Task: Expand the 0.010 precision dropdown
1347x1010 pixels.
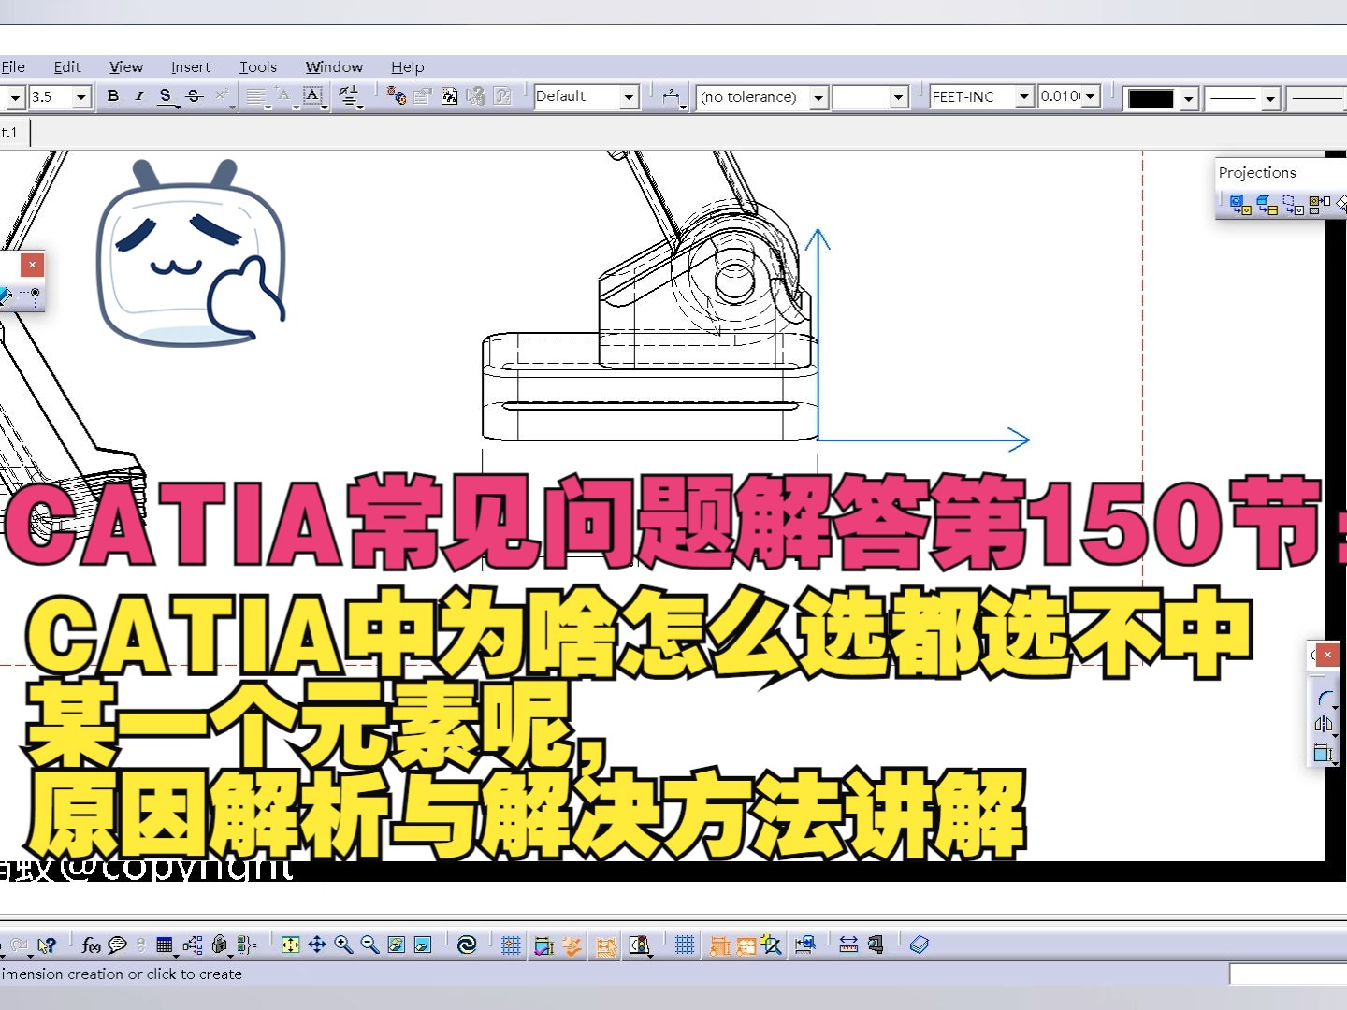Action: pos(1090,96)
